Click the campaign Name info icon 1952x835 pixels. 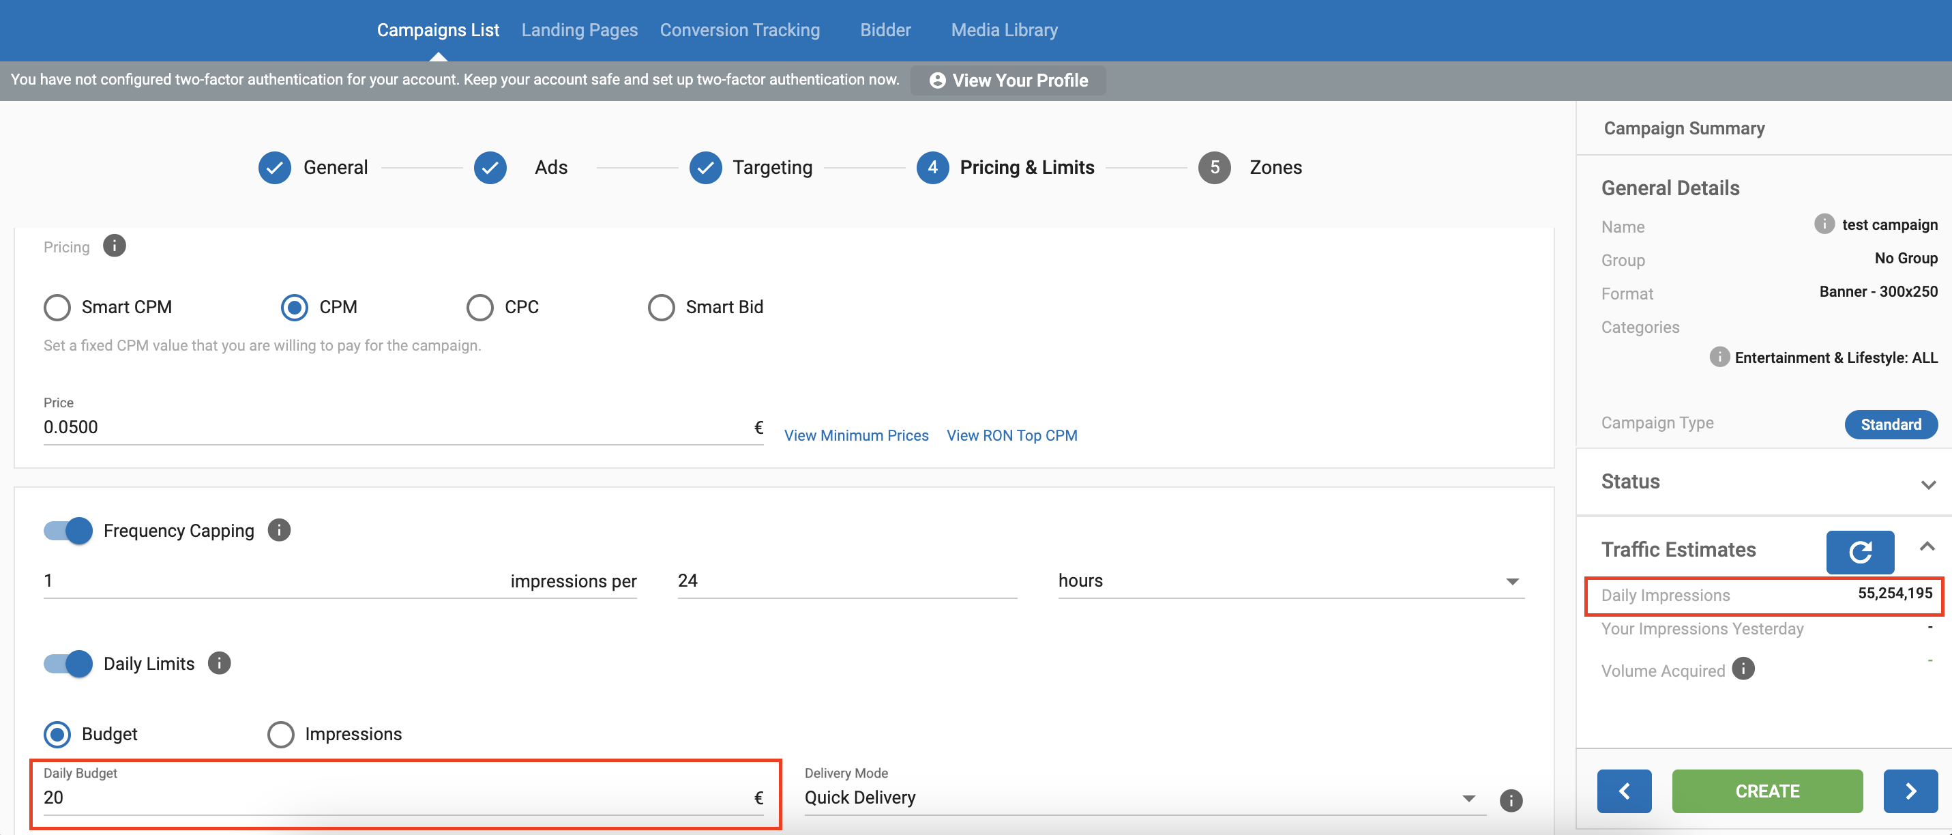[x=1824, y=224]
